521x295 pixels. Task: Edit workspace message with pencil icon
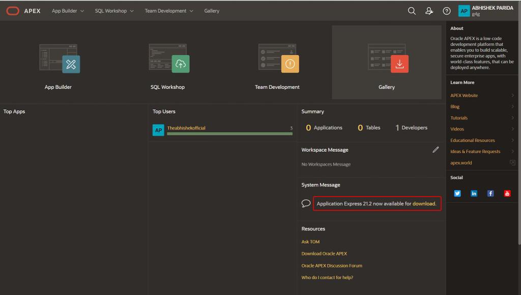click(436, 150)
